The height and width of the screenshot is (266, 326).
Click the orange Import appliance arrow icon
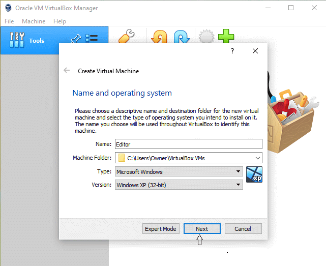coord(160,38)
